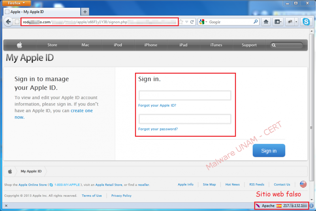Open the Terms of Use link

92,196
